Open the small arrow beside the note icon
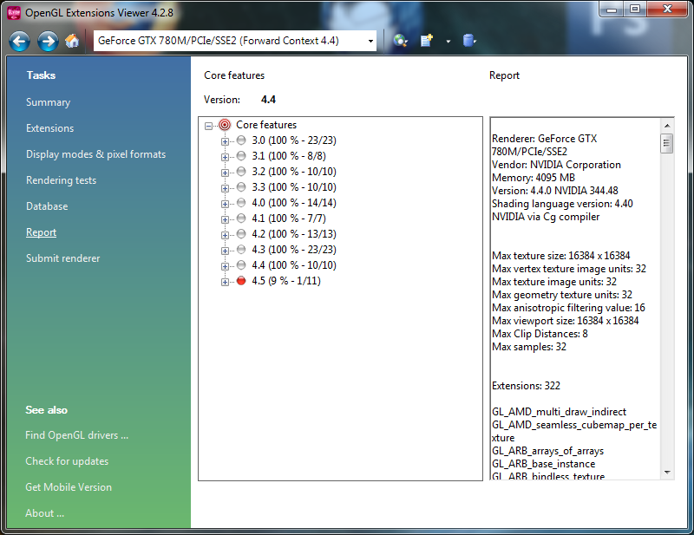694x535 pixels. (x=448, y=41)
